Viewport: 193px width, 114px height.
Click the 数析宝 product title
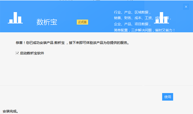click(x=47, y=22)
